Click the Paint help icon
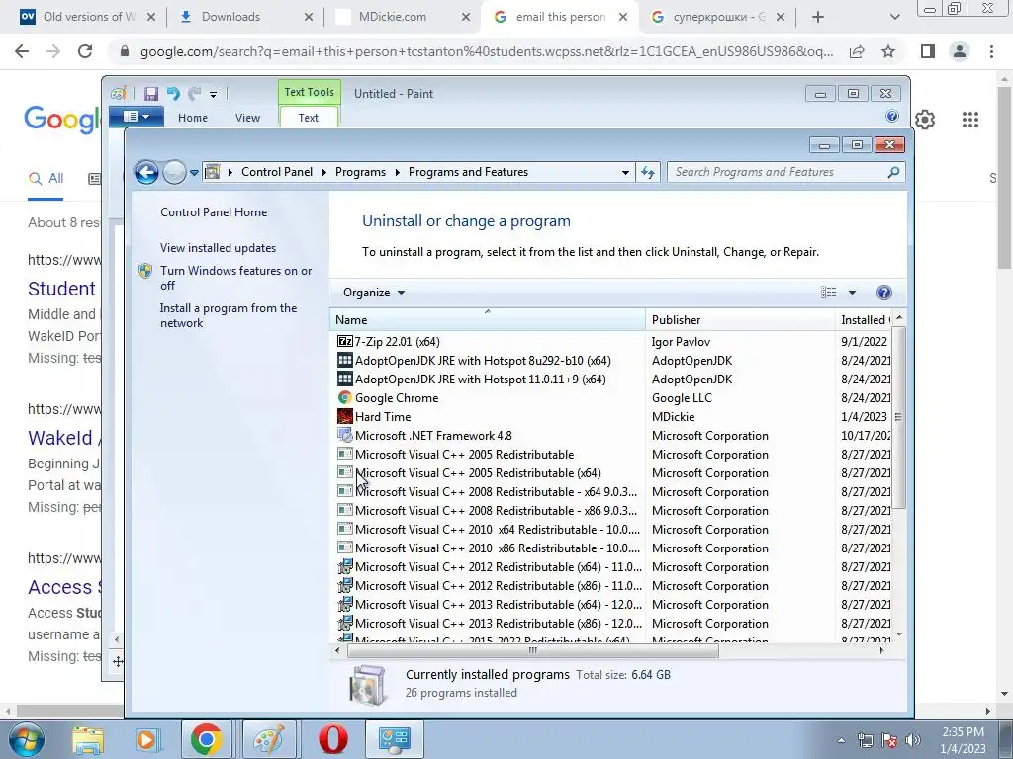This screenshot has height=759, width=1013. (x=892, y=117)
